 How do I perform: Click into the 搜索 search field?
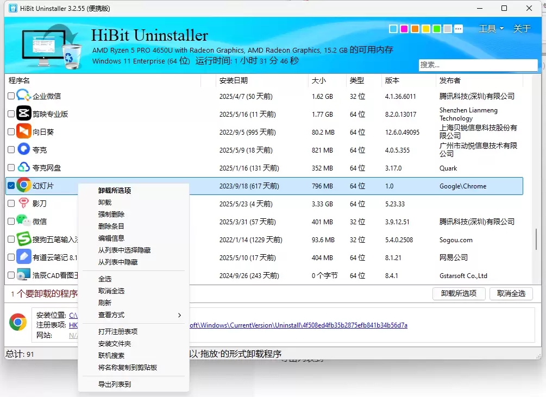point(478,65)
